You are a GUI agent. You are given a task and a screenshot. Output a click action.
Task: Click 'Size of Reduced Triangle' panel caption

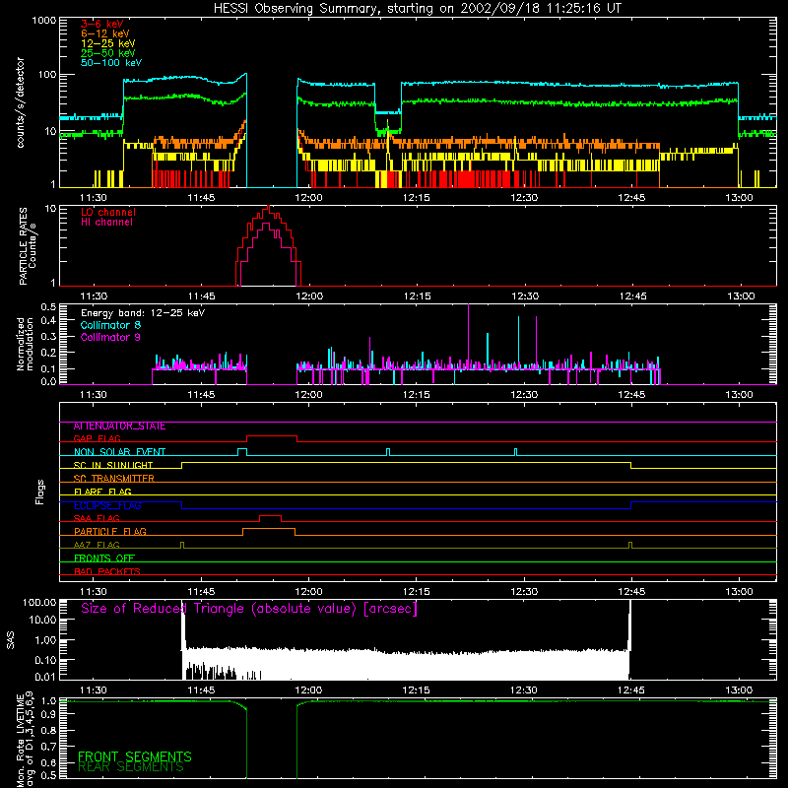249,609
